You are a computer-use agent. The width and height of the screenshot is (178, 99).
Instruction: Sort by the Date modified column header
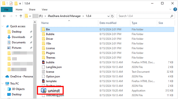(108, 23)
